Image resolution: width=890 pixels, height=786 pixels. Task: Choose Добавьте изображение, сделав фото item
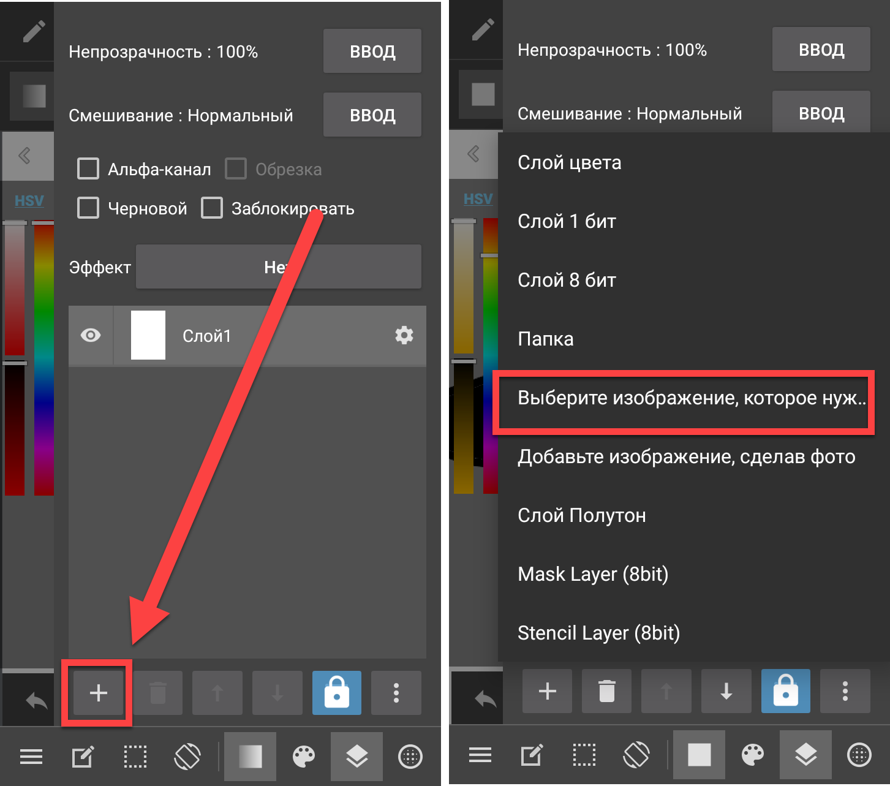coord(693,456)
